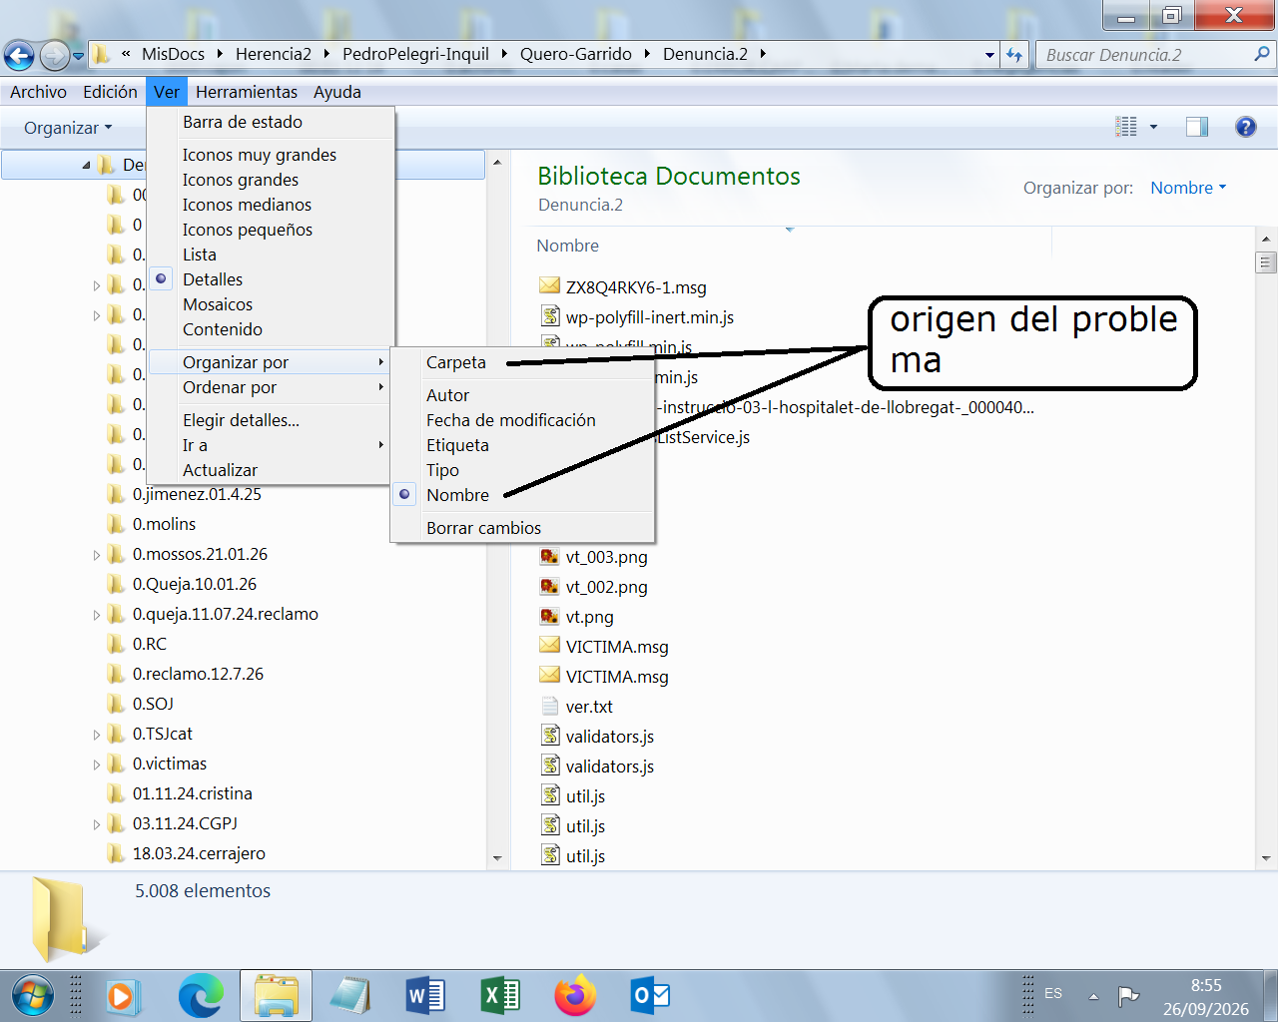Click the Organizar toolbar button
The image size is (1278, 1022).
[x=68, y=128]
